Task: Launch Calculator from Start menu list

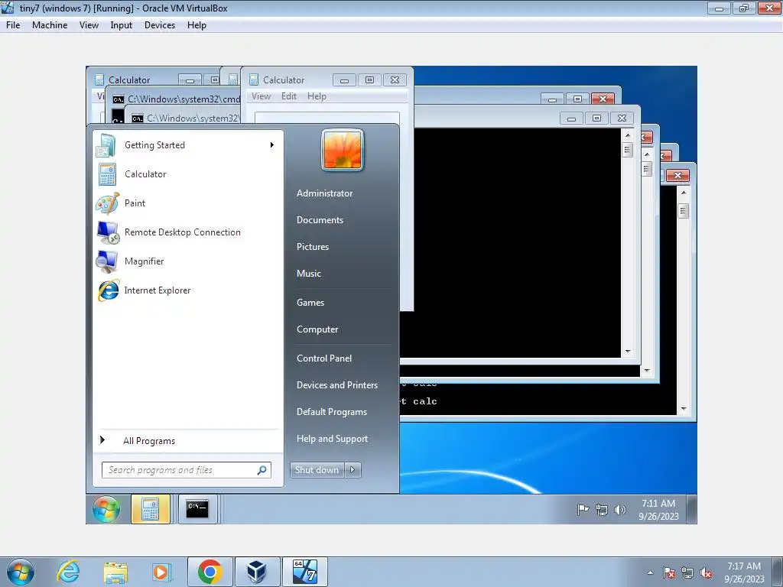Action: click(x=187, y=174)
